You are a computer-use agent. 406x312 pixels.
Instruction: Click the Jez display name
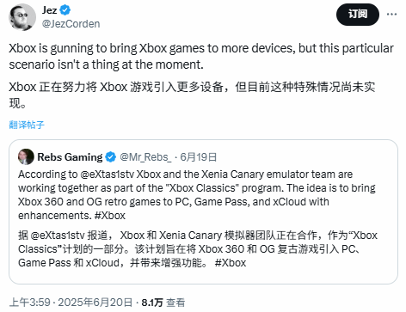[50, 10]
